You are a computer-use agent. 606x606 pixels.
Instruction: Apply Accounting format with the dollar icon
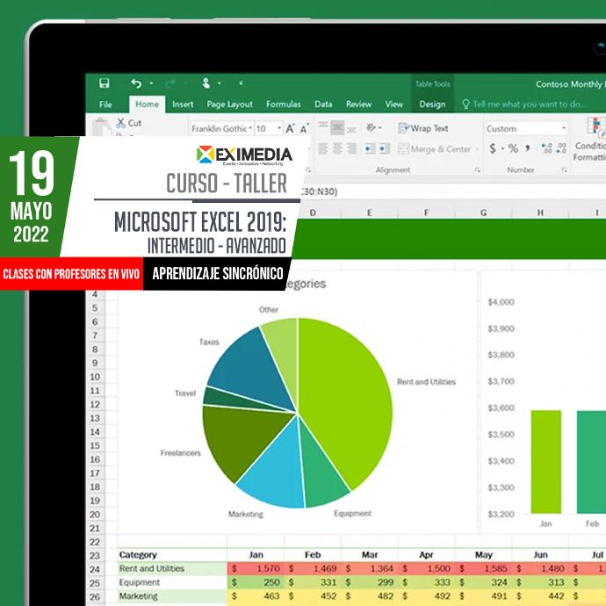coord(493,148)
